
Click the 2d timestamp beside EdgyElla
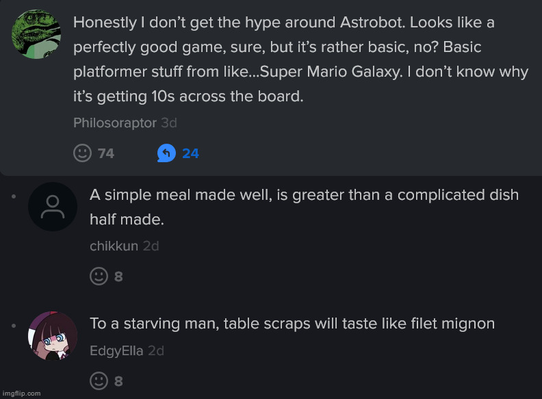click(x=156, y=350)
